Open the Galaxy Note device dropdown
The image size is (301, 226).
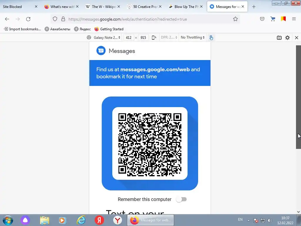coord(107,37)
